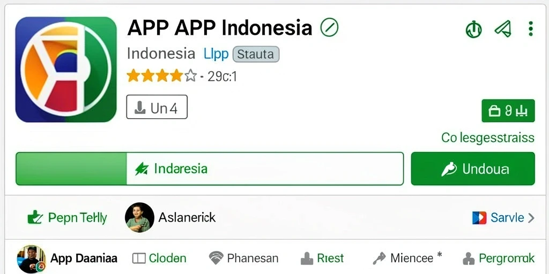Click the Aslanerick profile avatar
549x274 pixels.
click(x=140, y=217)
